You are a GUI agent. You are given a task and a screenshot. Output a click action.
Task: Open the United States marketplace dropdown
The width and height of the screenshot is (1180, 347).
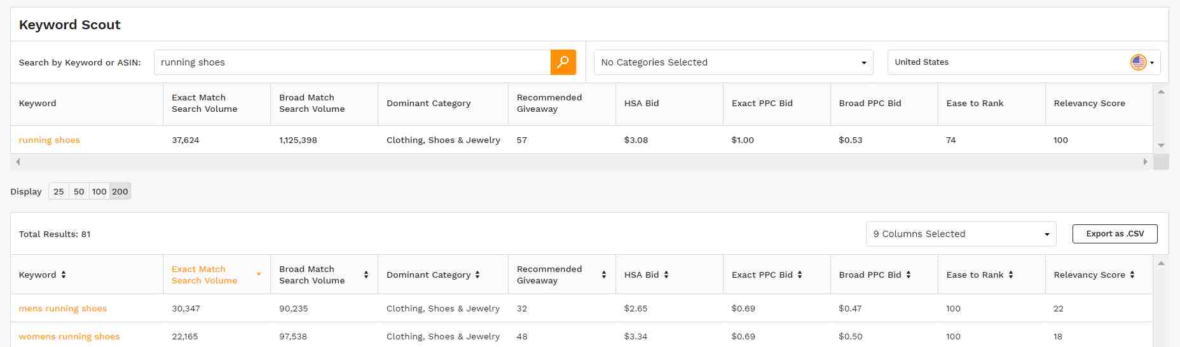(x=1024, y=62)
